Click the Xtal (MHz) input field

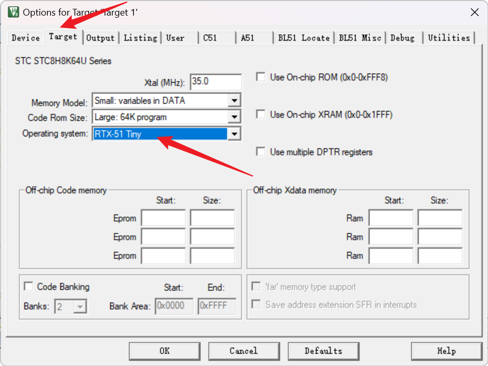216,82
